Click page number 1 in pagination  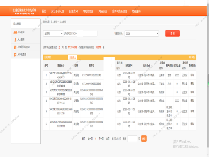click(x=95, y=139)
